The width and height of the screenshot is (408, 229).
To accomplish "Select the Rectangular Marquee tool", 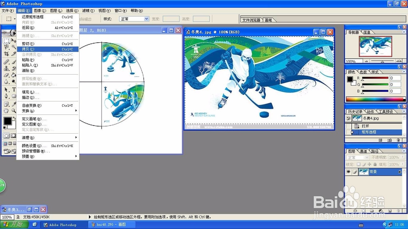I will click(x=7, y=41).
